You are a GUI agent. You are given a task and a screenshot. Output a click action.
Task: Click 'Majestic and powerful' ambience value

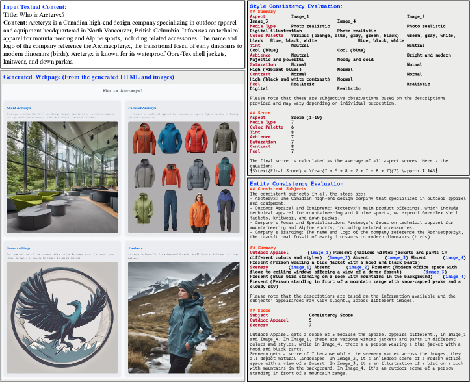(x=277, y=60)
